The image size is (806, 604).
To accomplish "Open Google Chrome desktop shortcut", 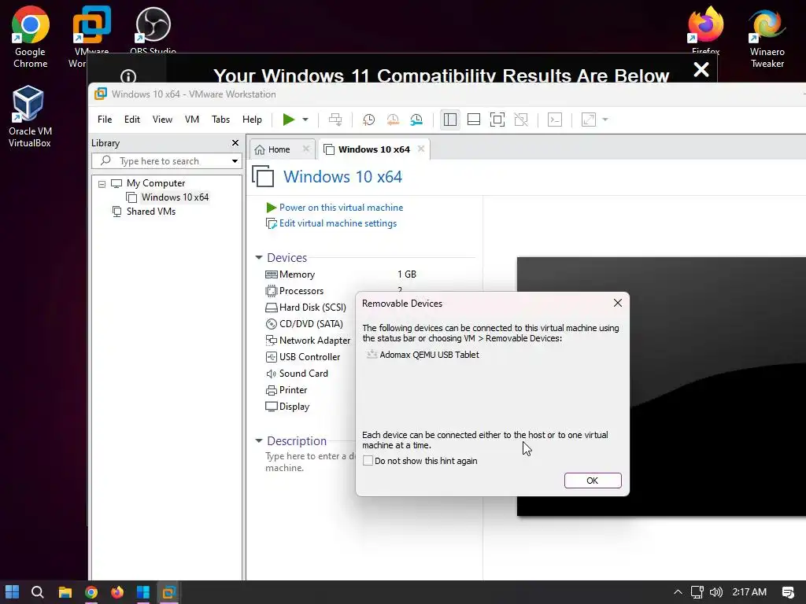I will click(x=31, y=37).
